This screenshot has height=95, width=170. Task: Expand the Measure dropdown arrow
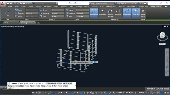tap(118, 16)
